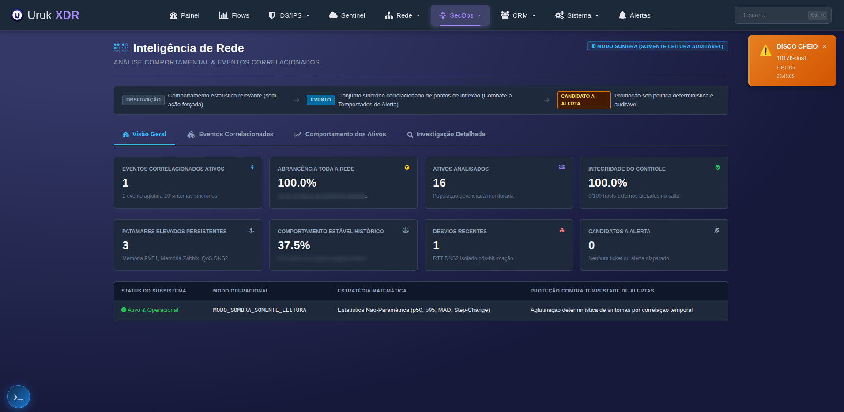Click the Uruk XDR logo icon
844x412 pixels.
(x=17, y=15)
